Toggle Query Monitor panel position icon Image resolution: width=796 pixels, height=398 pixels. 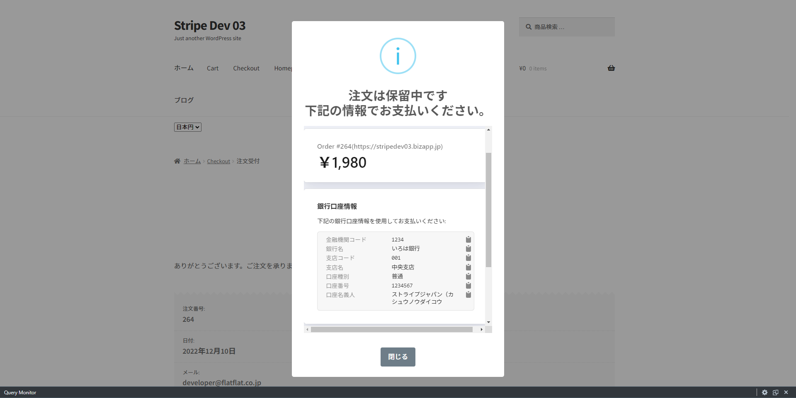click(x=775, y=393)
